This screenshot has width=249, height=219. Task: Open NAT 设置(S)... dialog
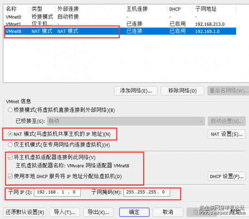(226, 134)
